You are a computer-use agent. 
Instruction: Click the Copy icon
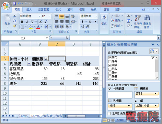15,21
